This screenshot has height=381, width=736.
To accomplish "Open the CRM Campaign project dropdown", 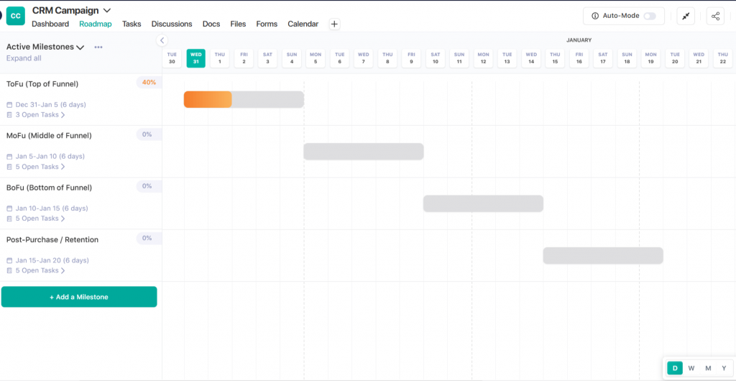I will pos(106,10).
